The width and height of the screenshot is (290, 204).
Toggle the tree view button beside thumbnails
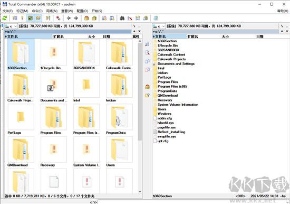[x=38, y=18]
